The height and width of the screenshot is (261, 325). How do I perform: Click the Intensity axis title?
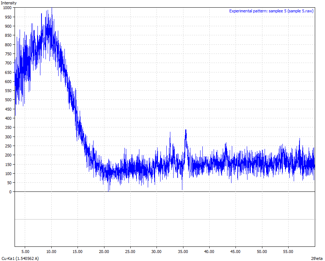8,3
